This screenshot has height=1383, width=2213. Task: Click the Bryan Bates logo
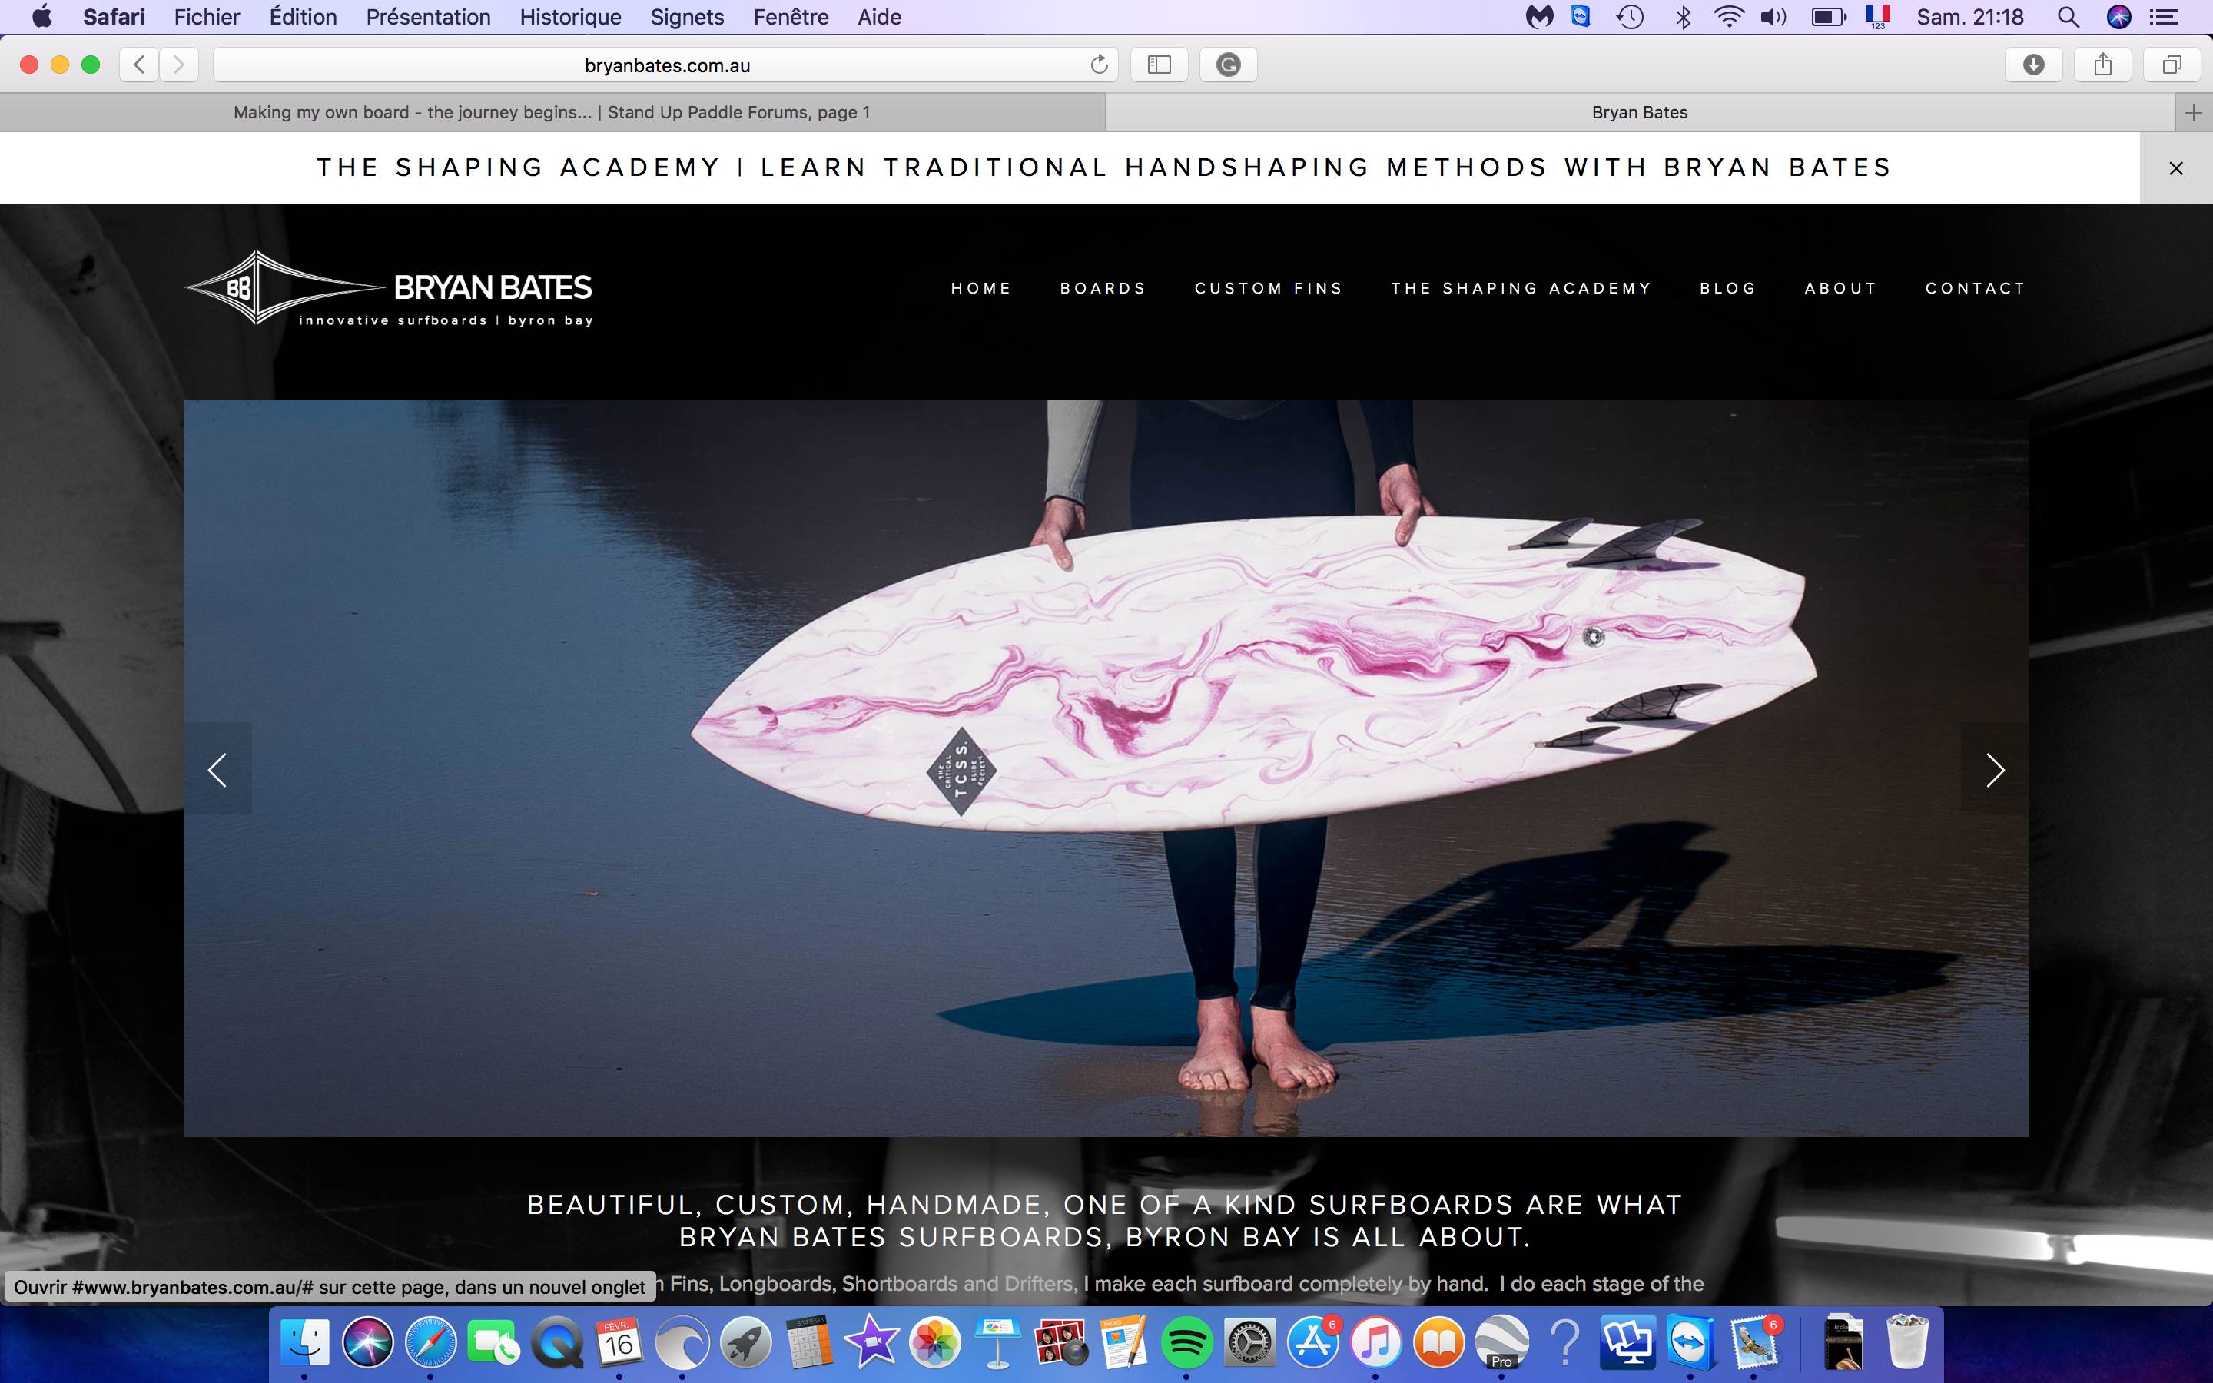390,289
